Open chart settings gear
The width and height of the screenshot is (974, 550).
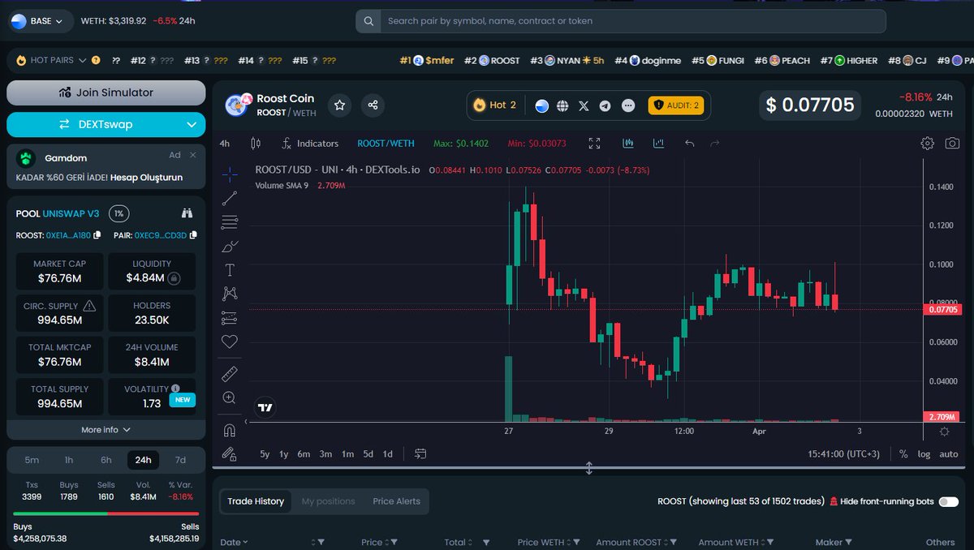[927, 144]
